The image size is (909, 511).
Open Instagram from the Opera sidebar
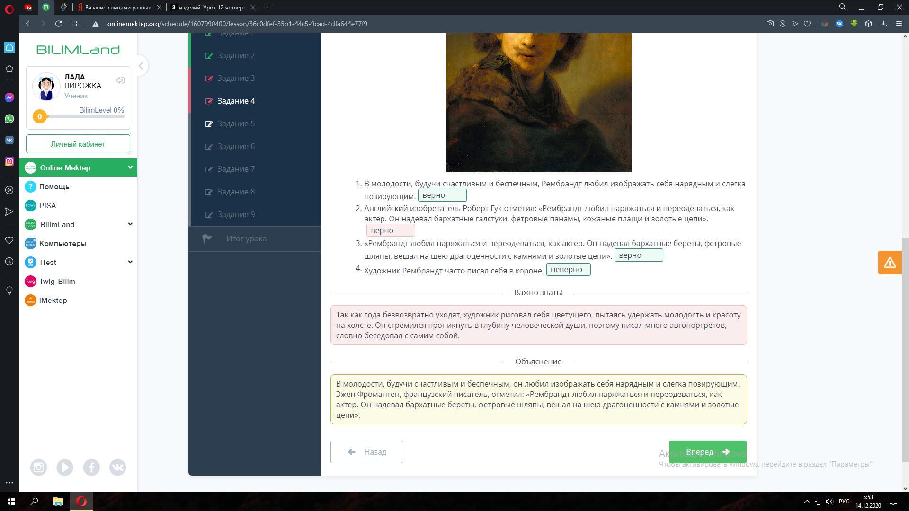(9, 161)
